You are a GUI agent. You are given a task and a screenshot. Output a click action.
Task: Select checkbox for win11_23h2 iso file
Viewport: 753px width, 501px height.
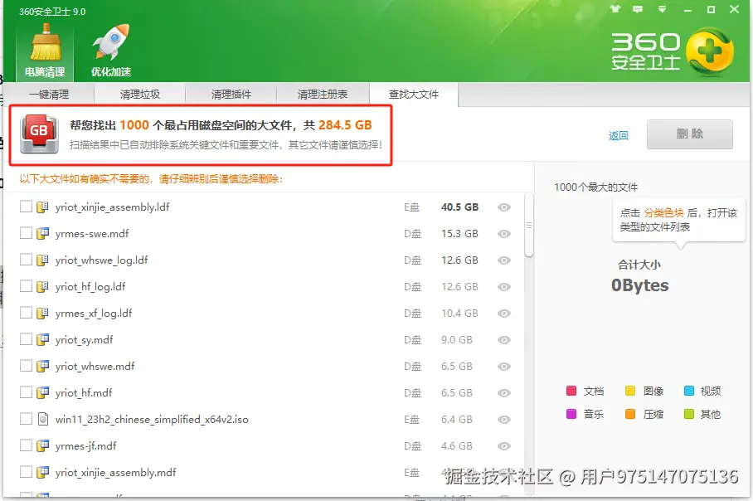26,419
